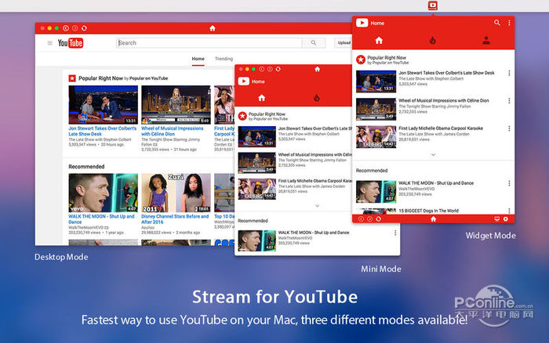Open Disney Channel Stars Before and After link
This screenshot has height=343, width=549.
coord(175,218)
